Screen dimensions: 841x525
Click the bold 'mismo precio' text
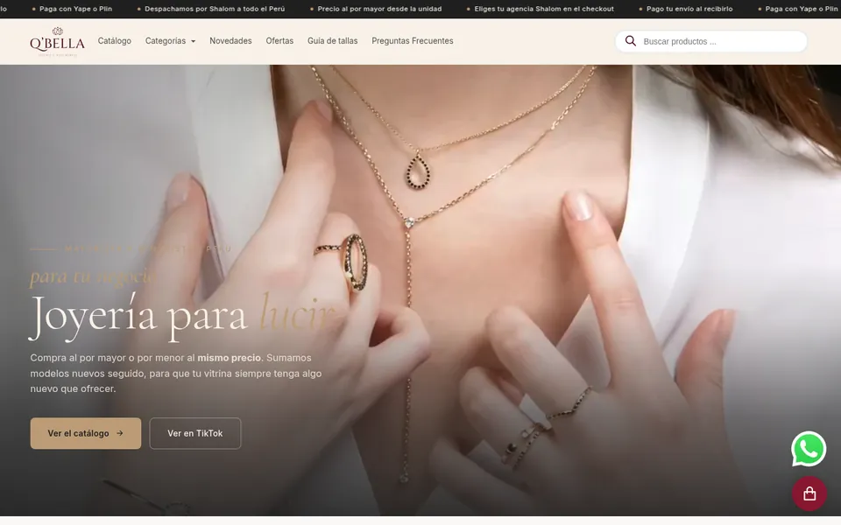229,358
